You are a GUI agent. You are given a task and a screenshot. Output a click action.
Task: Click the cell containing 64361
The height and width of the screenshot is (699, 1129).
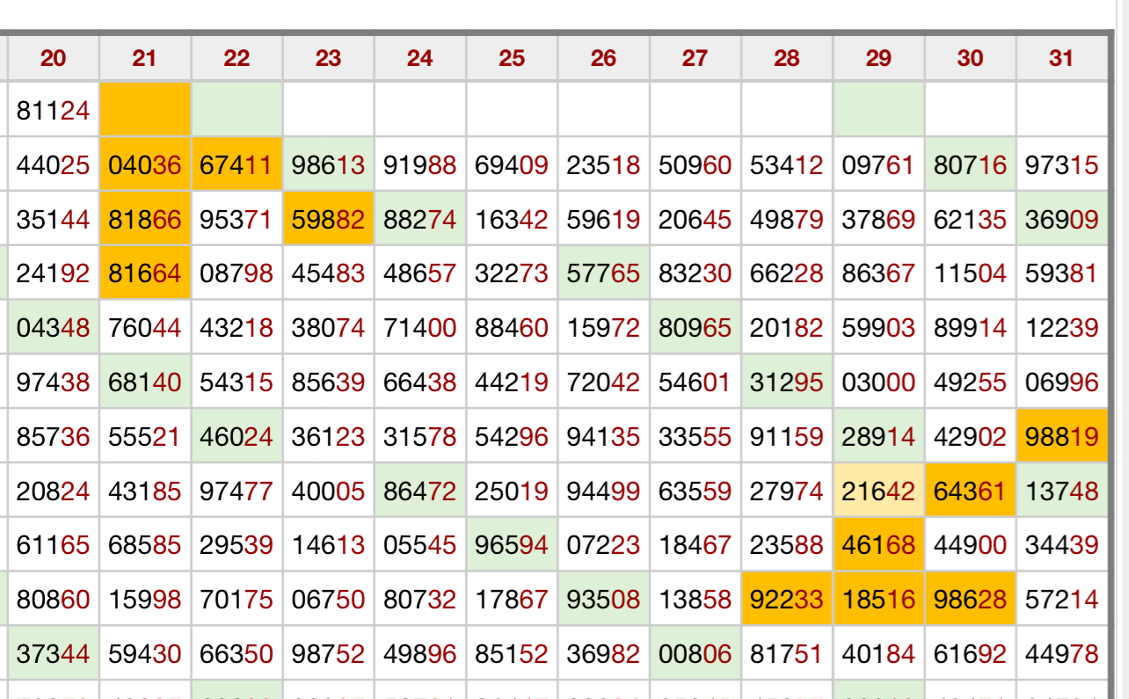[970, 491]
